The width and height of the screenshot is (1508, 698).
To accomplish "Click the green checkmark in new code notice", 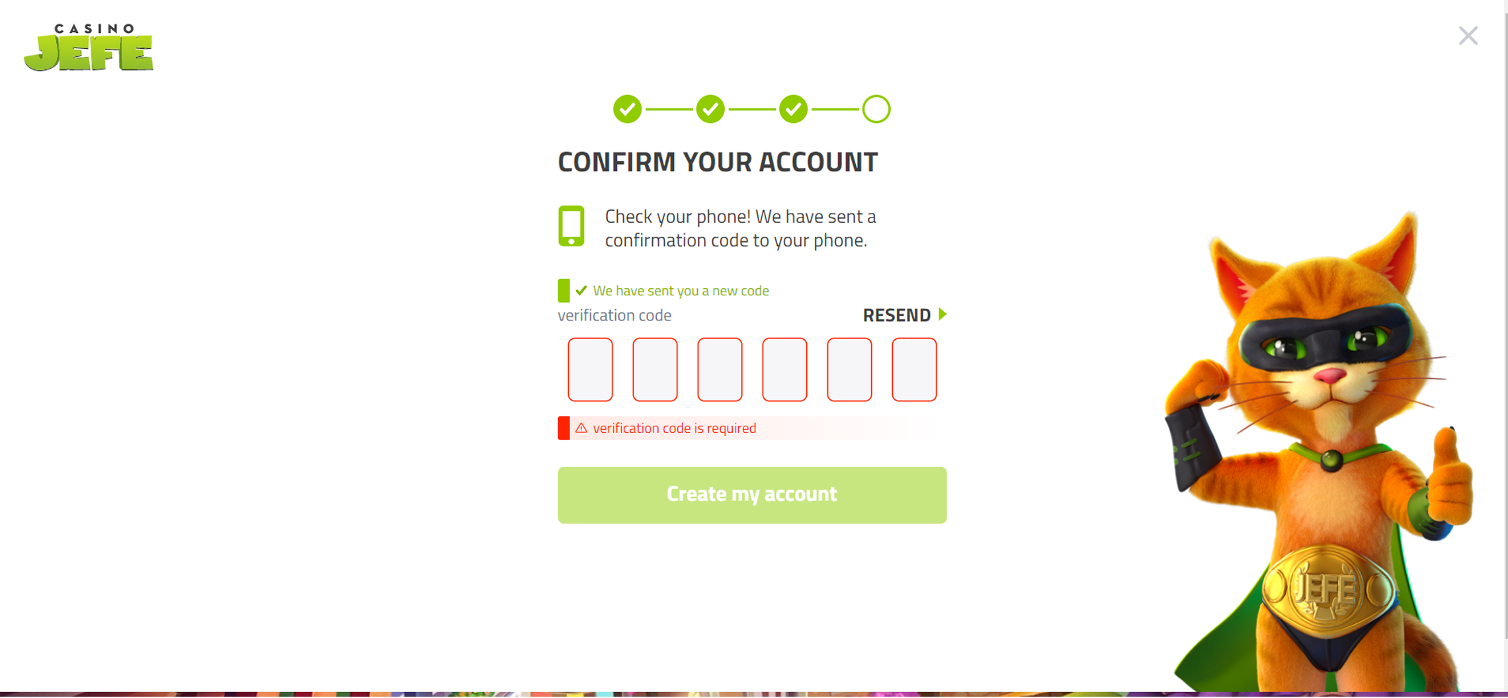I will tap(581, 291).
